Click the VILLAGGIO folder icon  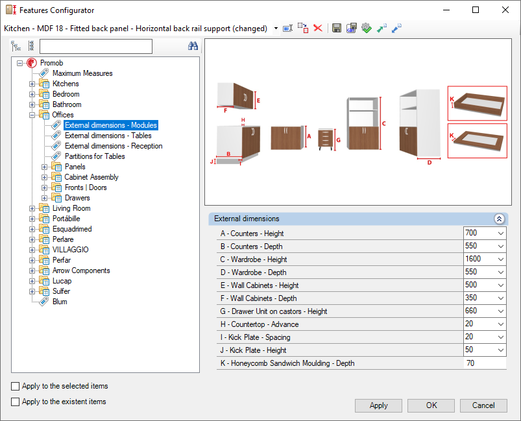(44, 250)
